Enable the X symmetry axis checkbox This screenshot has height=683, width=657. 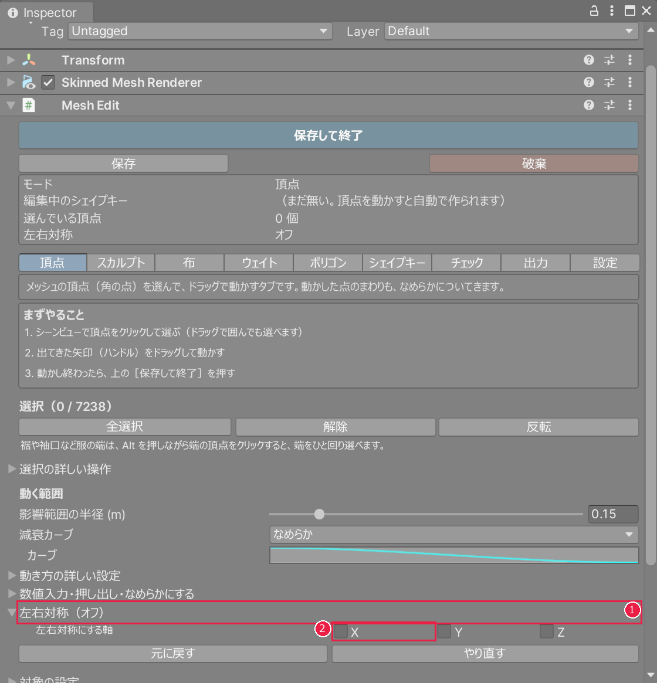tap(341, 631)
